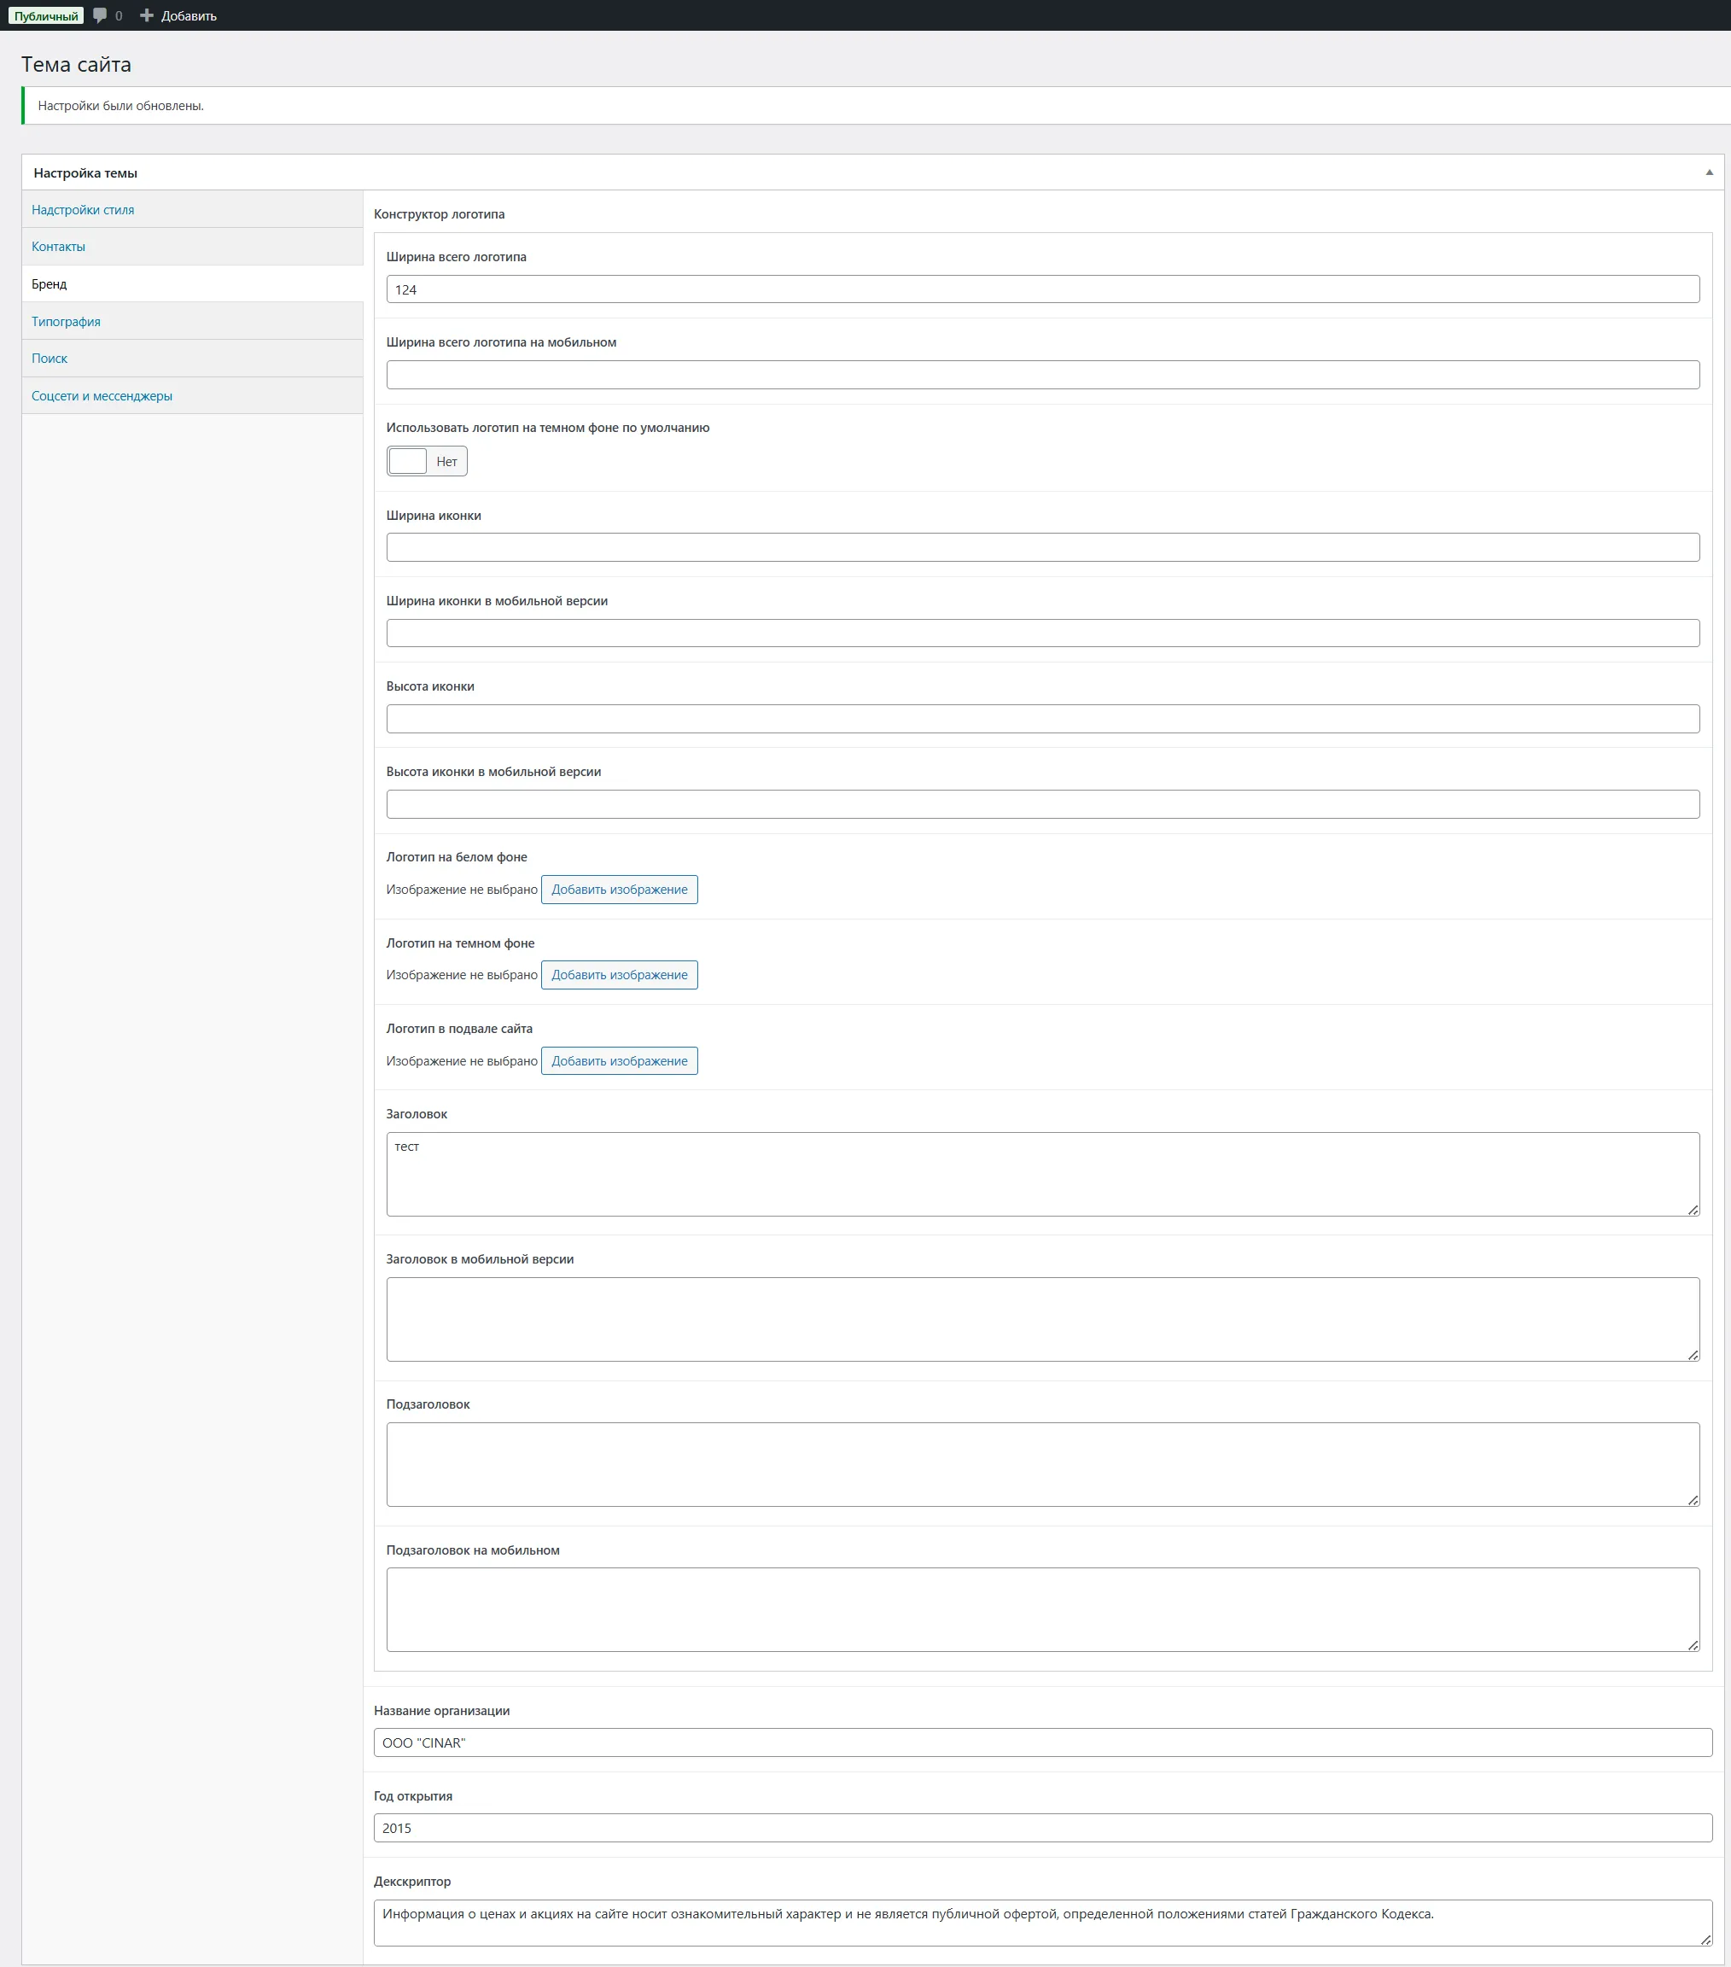Focus the Ширина всего логотипа field
The image size is (1731, 1967).
[1042, 289]
